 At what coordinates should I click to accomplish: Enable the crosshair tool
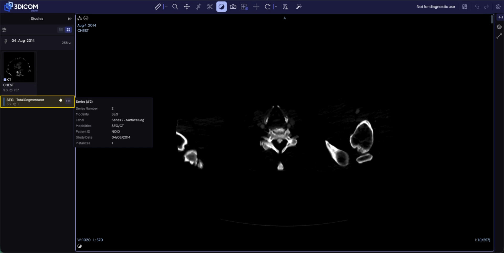coord(256,7)
